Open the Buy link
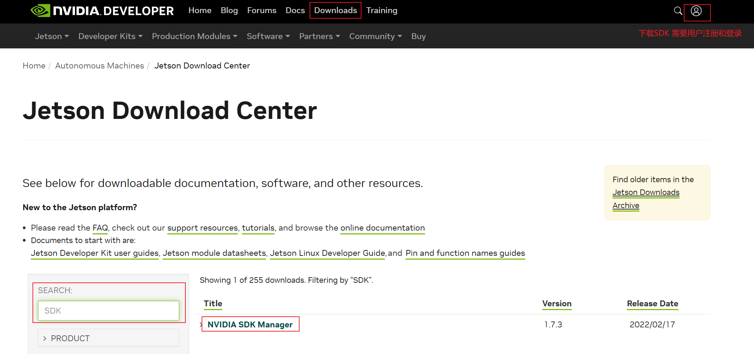 coord(419,36)
